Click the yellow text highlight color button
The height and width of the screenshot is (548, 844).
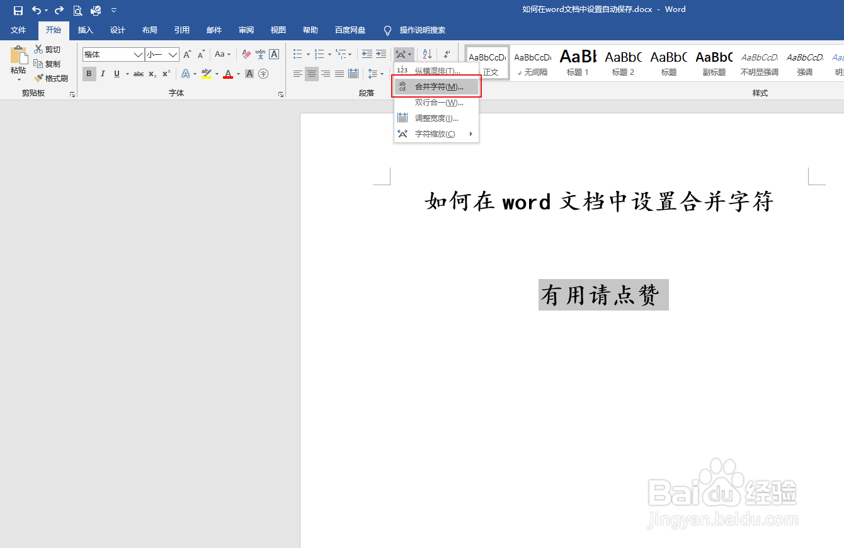pos(206,74)
